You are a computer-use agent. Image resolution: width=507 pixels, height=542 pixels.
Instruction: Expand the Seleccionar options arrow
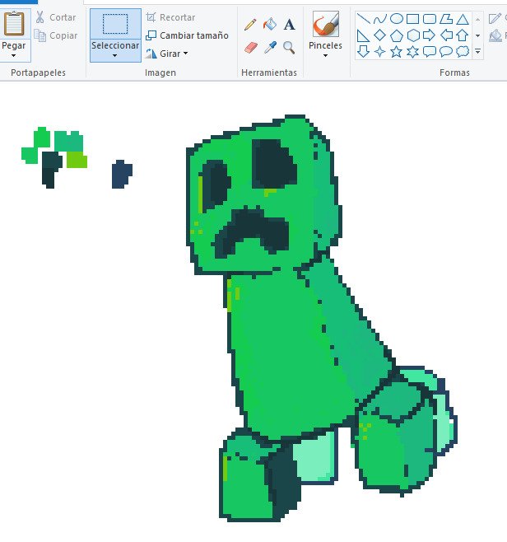click(114, 55)
